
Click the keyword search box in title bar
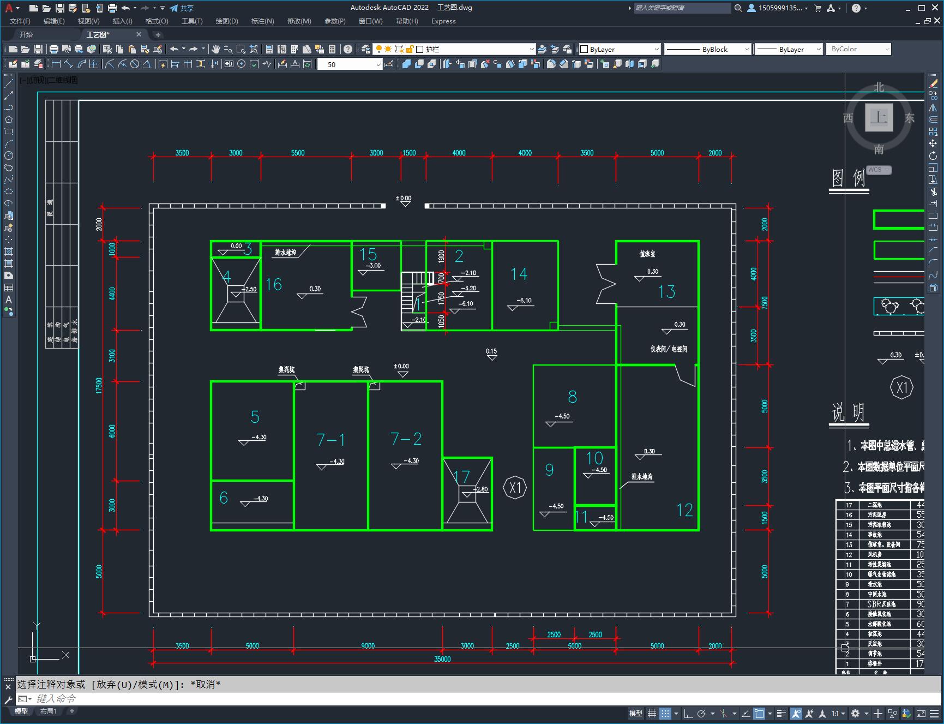pyautogui.click(x=682, y=8)
